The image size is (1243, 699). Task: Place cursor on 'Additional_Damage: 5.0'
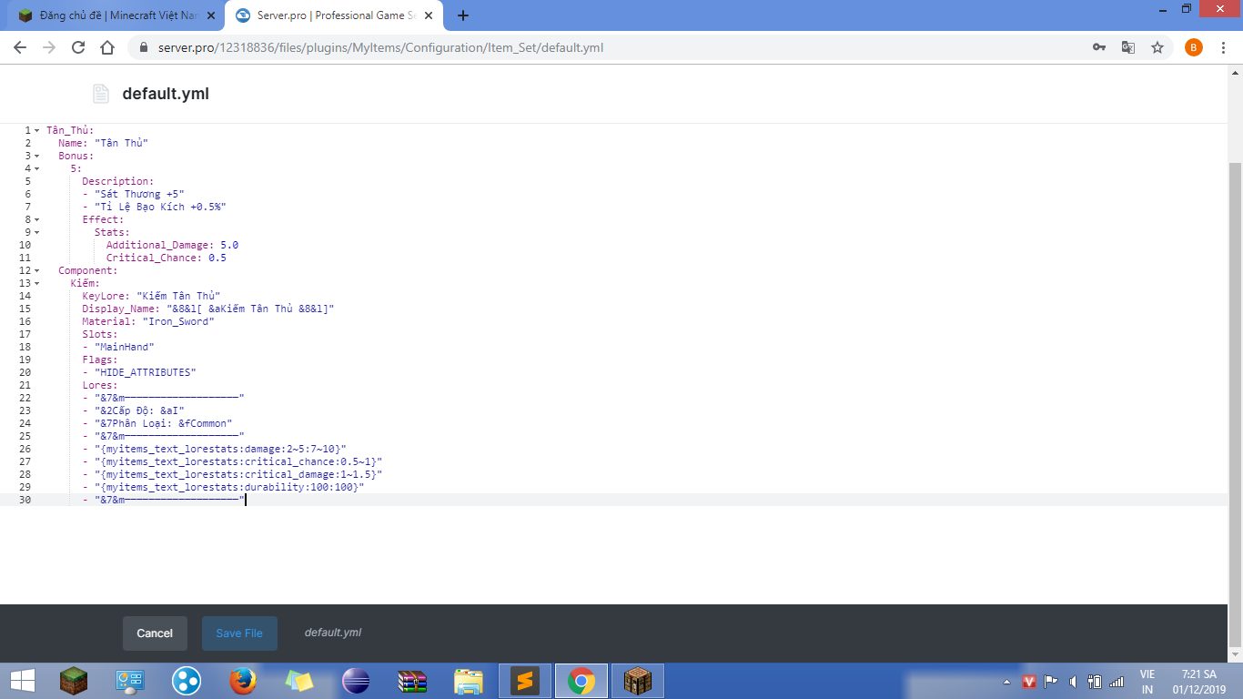(x=172, y=245)
